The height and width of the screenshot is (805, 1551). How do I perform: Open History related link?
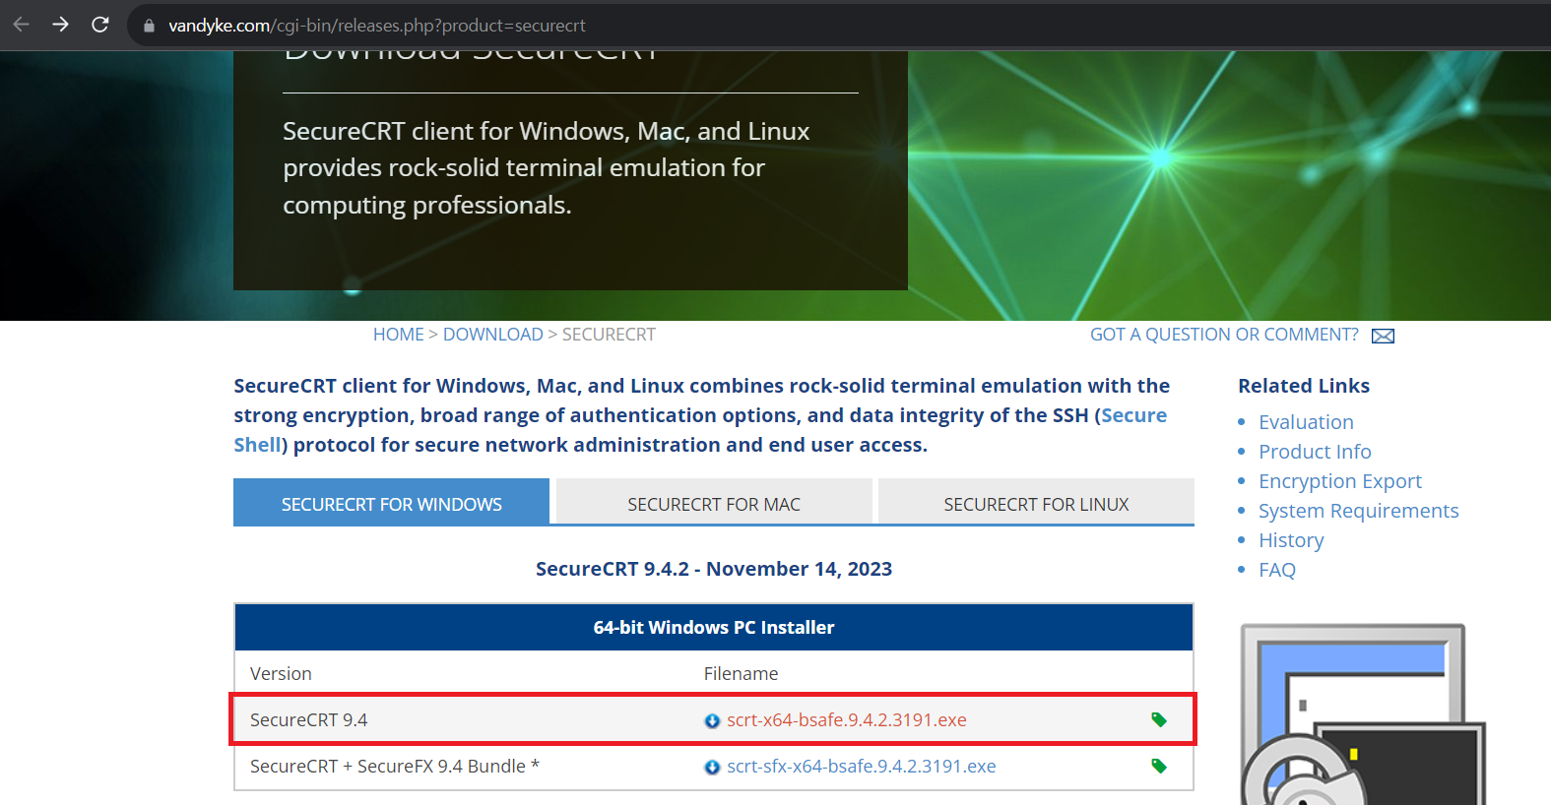coord(1291,540)
